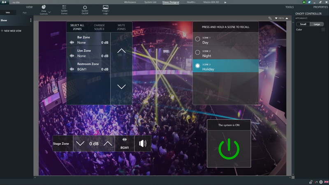
Task: Raise Stage Zone volume with up chevron
Action: [x=108, y=143]
